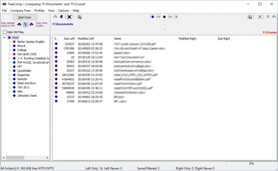Expand the QuickMailer folder node
Viewport: 278px width, 171px height.
pos(9,71)
